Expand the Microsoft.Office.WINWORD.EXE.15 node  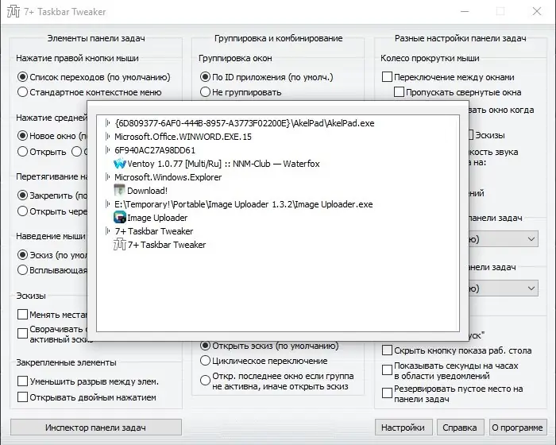108,137
